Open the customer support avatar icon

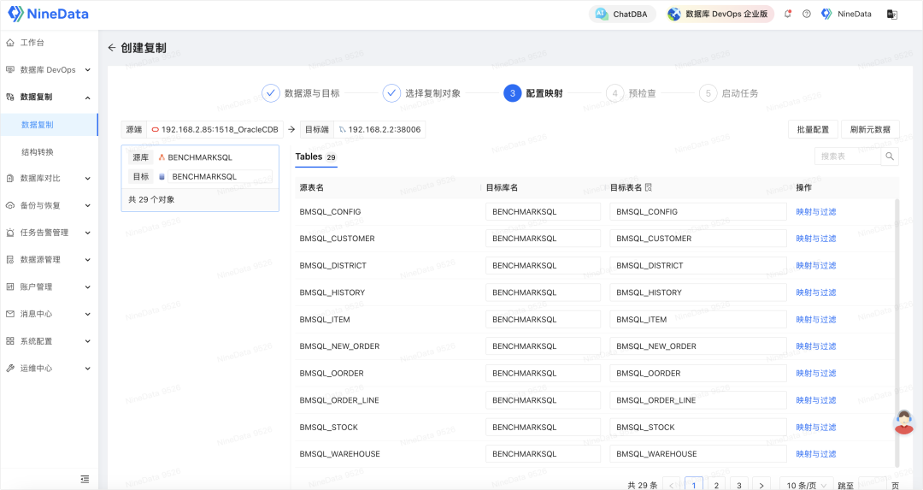(x=903, y=422)
